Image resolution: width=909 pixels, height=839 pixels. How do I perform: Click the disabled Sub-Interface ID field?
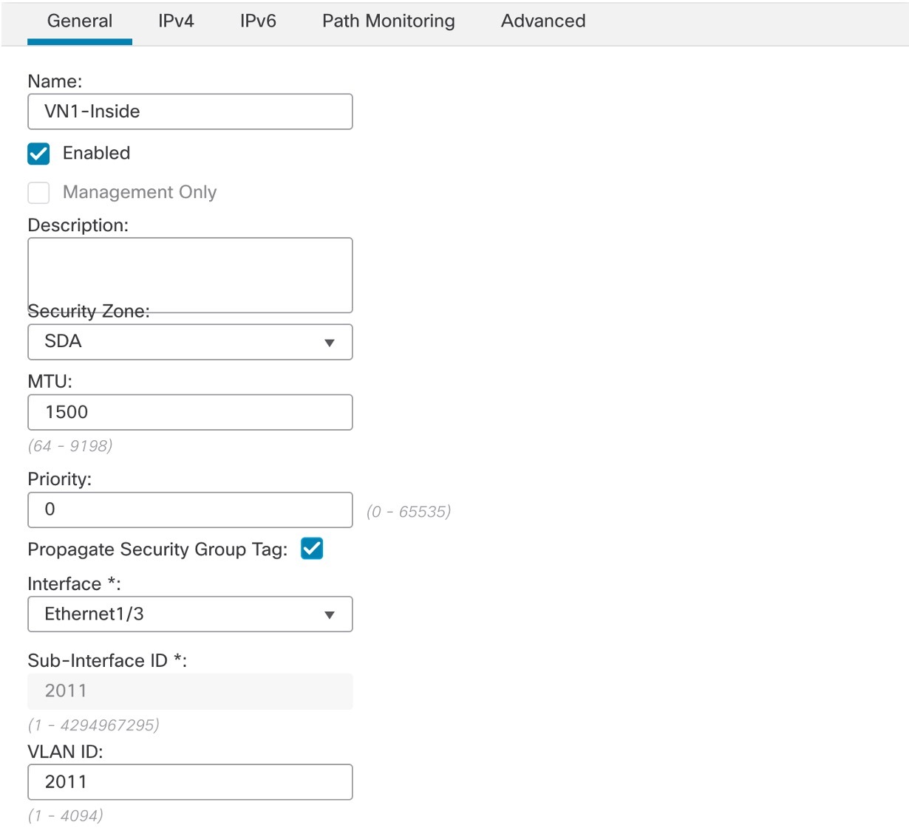click(190, 691)
